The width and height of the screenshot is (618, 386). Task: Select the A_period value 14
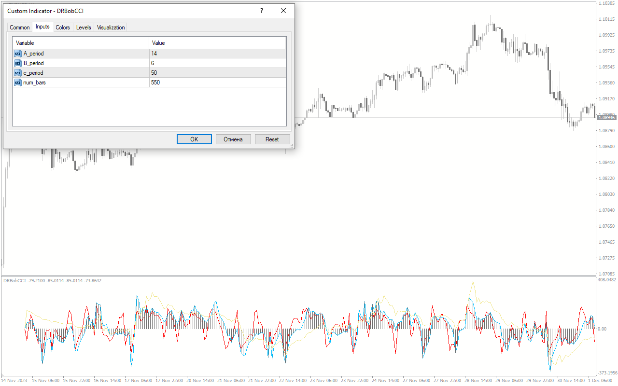[x=217, y=54]
